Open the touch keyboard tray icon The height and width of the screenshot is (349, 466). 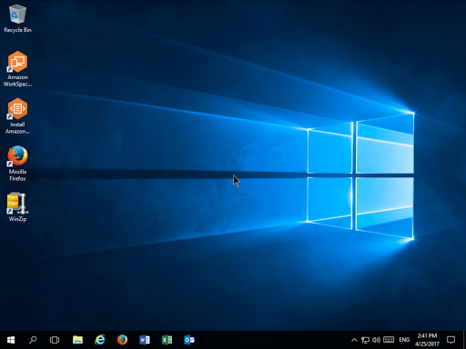389,340
